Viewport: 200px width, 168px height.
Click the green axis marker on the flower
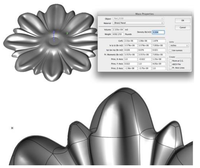67,34
